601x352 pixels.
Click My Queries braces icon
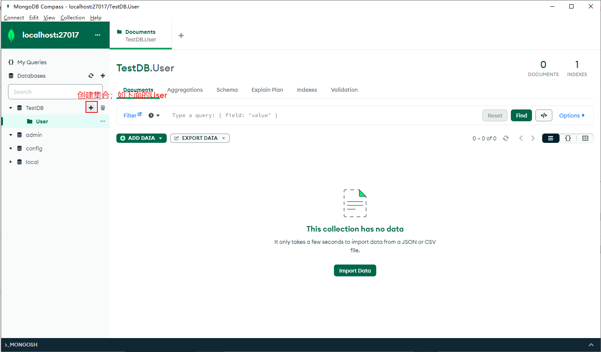11,62
